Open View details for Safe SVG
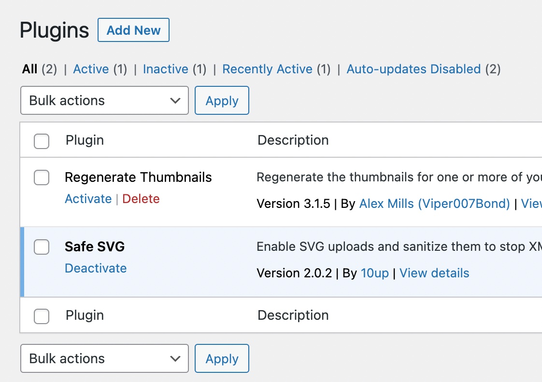This screenshot has height=382, width=542. click(x=434, y=273)
